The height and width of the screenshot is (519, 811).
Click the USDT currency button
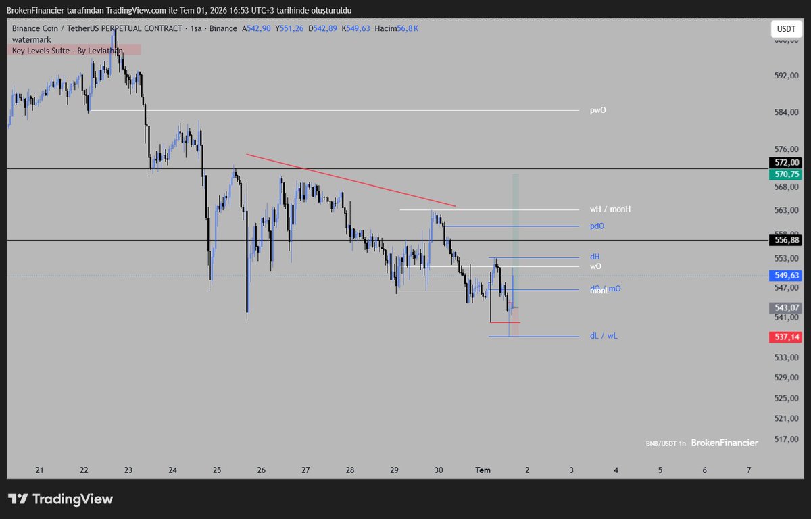[x=786, y=29]
